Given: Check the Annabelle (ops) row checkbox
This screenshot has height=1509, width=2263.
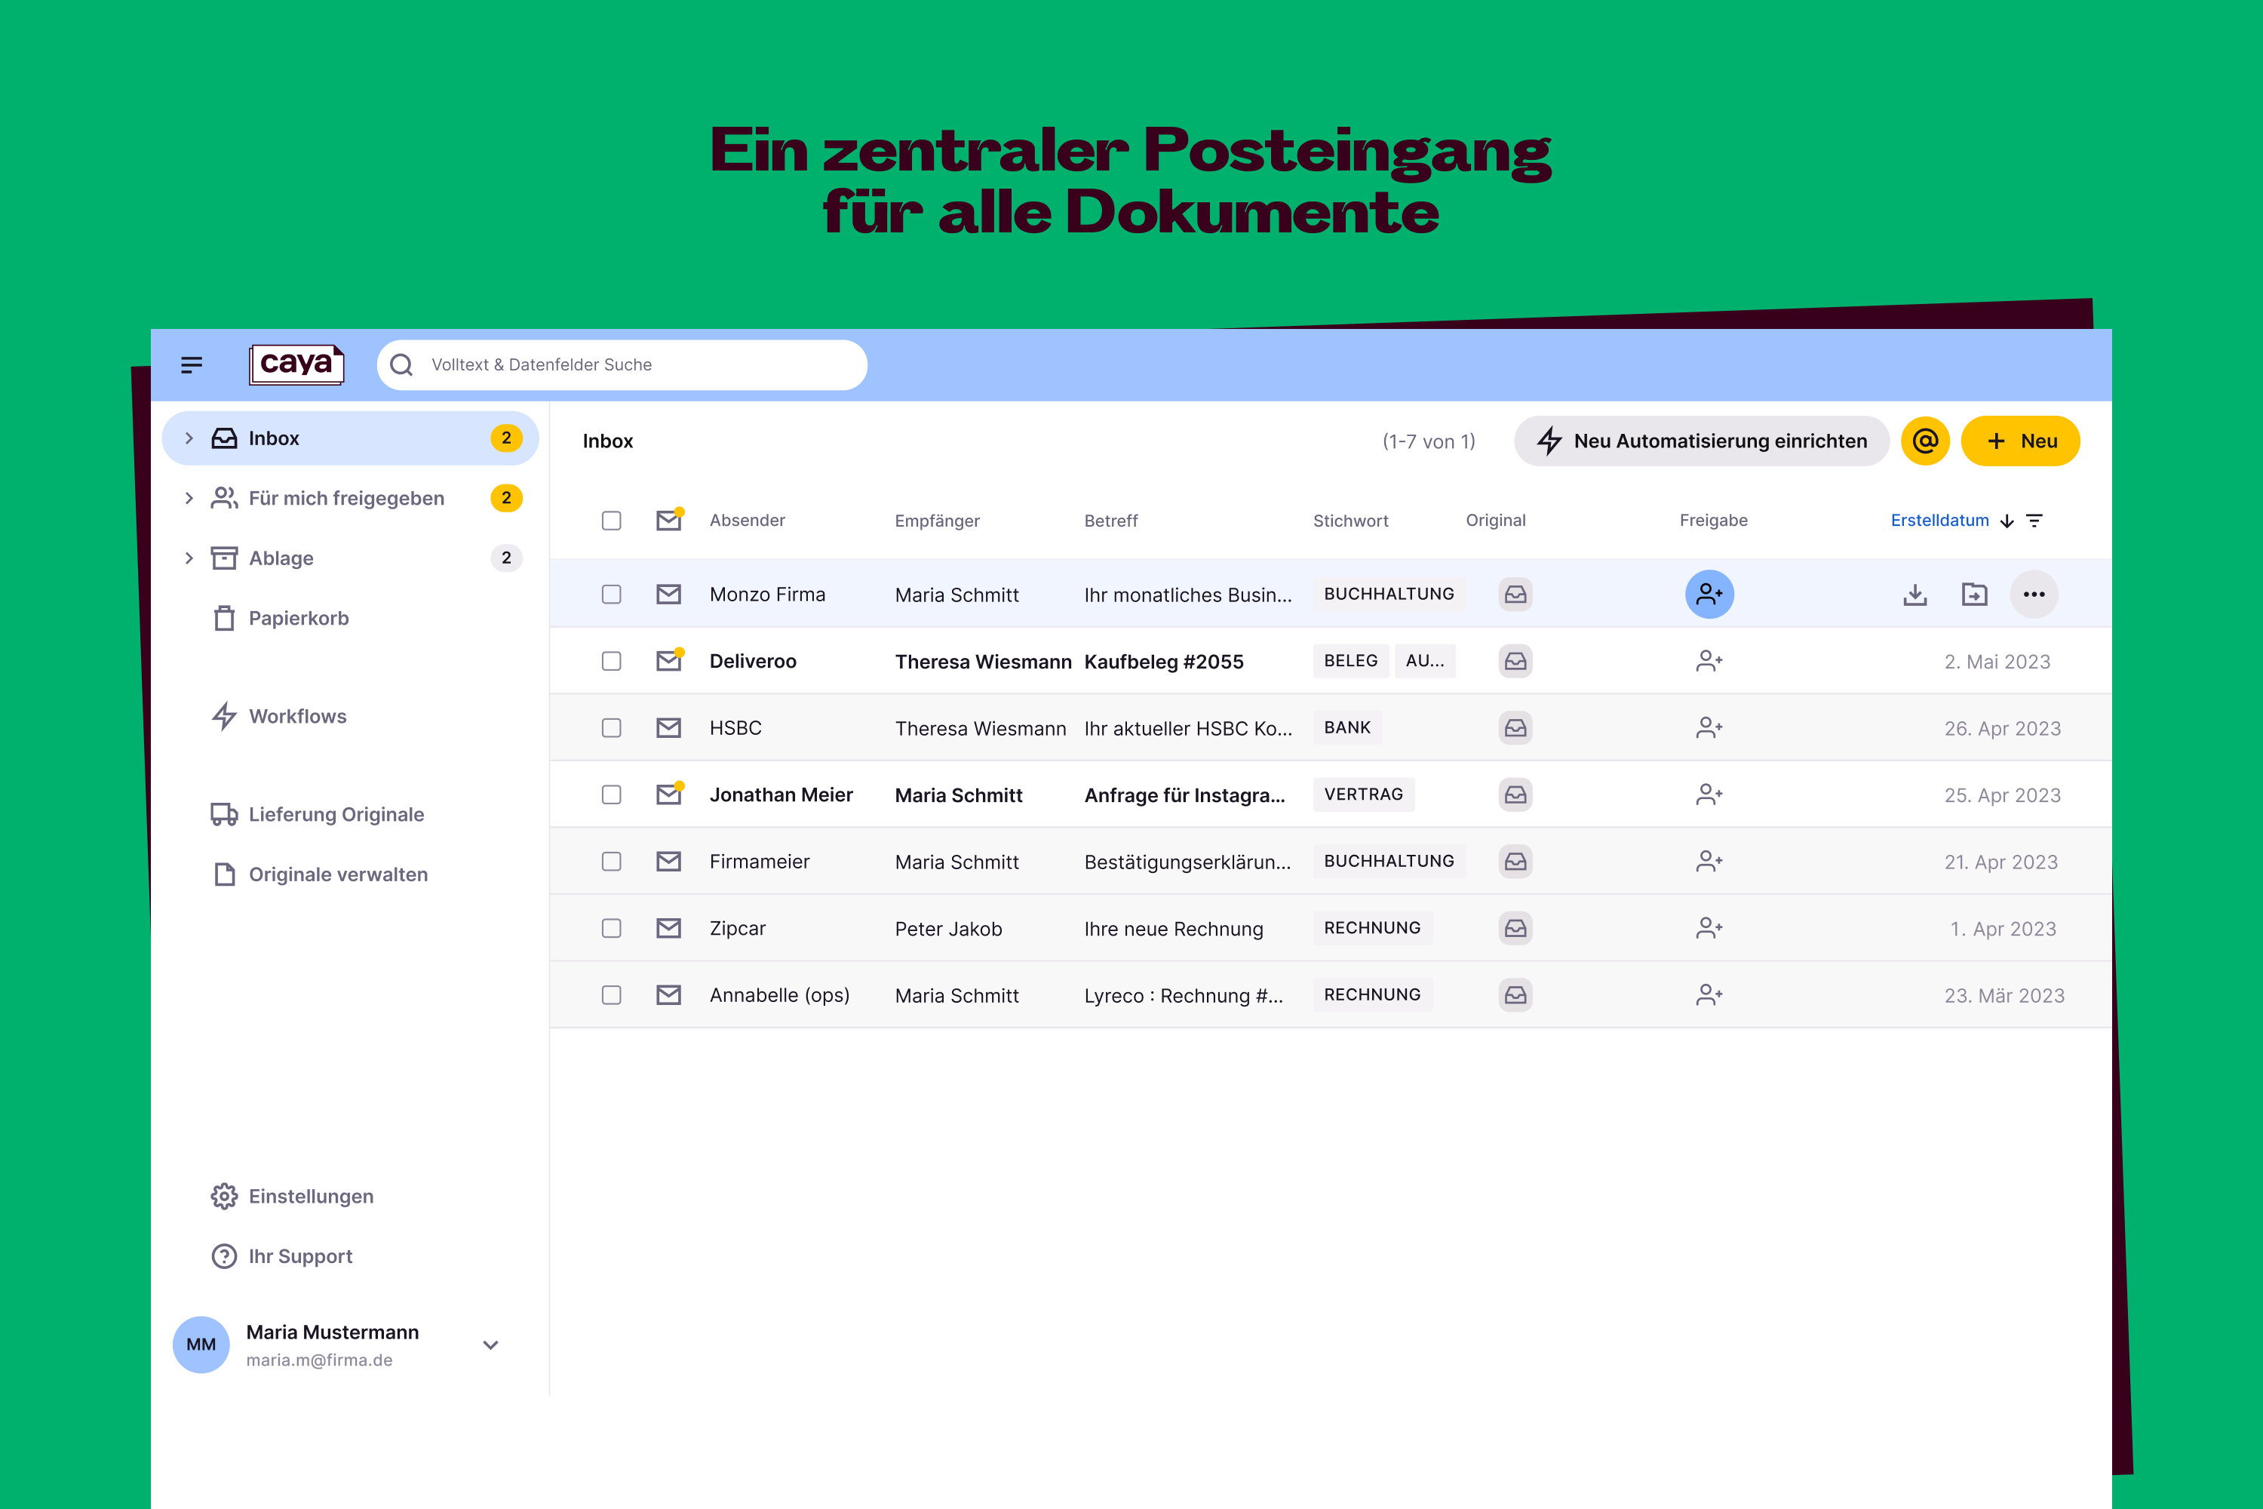Looking at the screenshot, I should [x=611, y=995].
